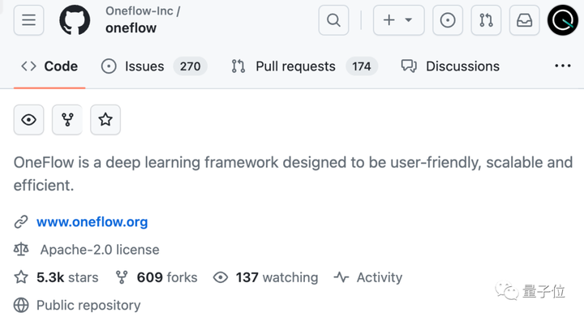Open the search magnifier button

pyautogui.click(x=333, y=20)
